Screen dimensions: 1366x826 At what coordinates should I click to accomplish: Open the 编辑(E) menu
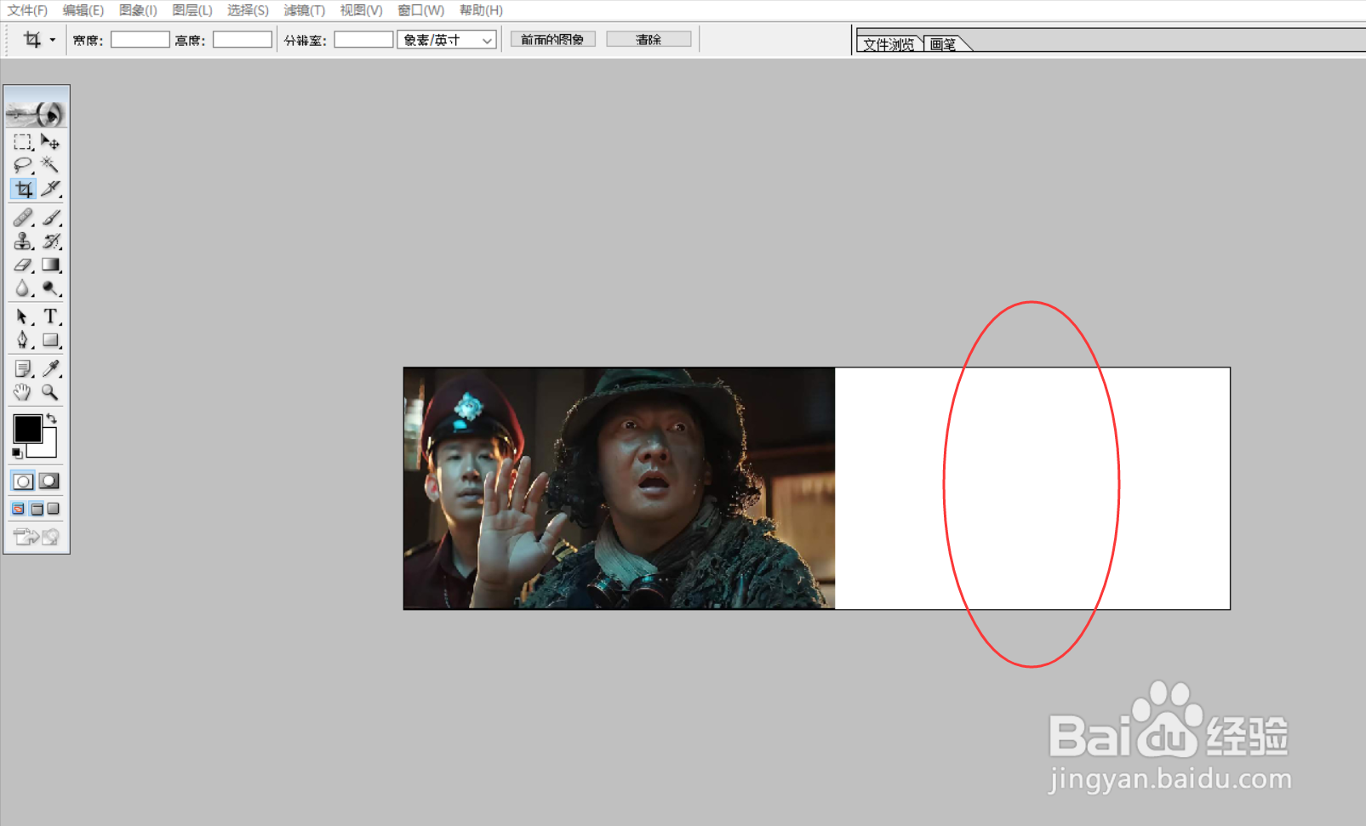click(83, 10)
